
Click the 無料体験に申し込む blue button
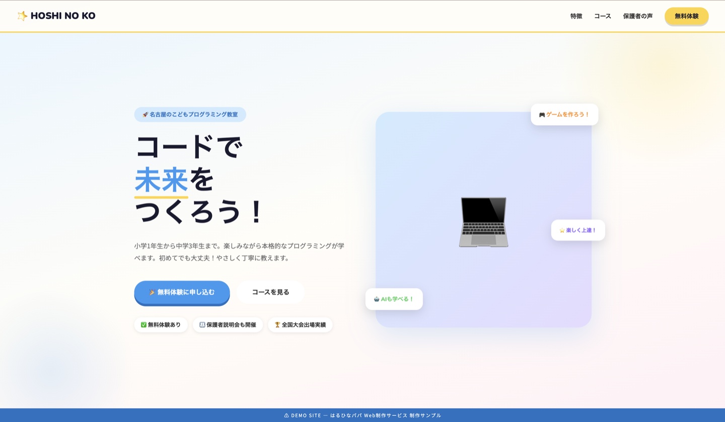(182, 292)
